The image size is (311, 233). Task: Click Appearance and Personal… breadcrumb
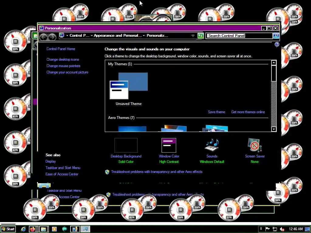[x=118, y=35]
